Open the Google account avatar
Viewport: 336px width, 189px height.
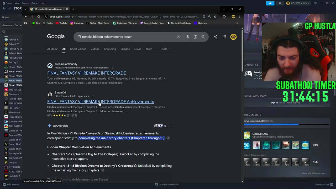(233, 37)
